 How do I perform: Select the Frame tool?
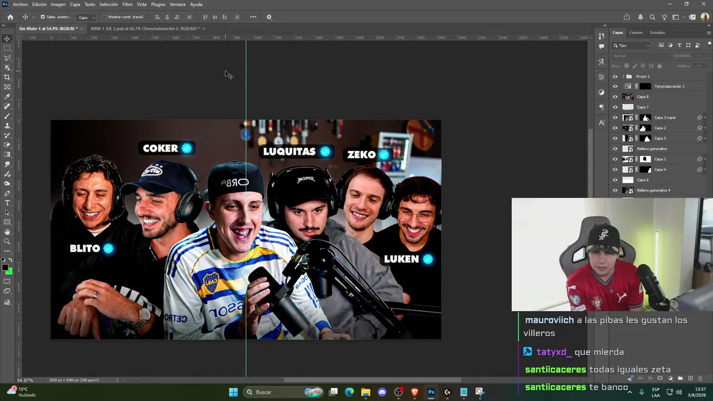click(x=7, y=87)
